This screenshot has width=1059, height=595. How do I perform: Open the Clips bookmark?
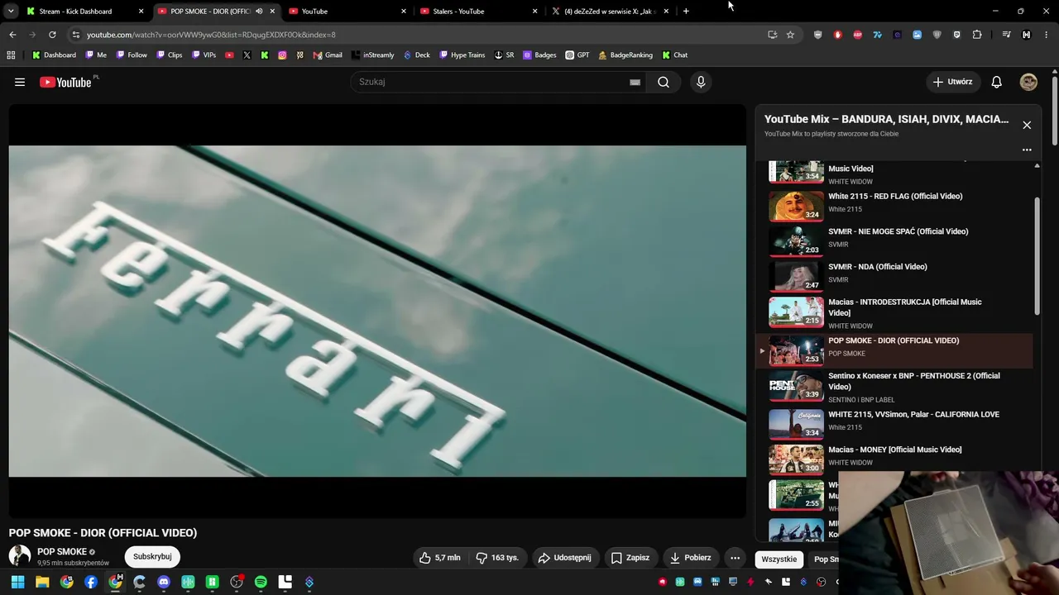point(169,55)
